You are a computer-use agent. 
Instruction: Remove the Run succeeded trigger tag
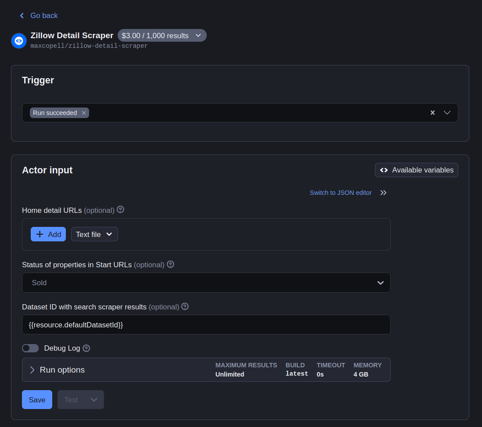click(x=83, y=113)
